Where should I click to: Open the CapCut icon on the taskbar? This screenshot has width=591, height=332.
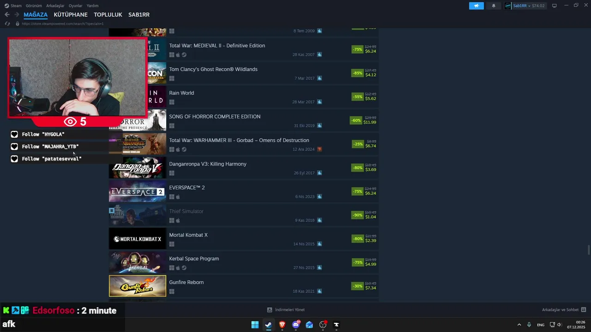(x=337, y=325)
